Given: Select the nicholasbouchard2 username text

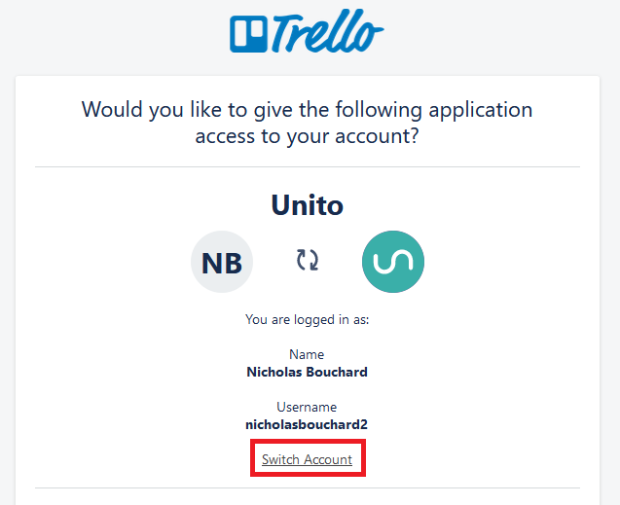Looking at the screenshot, I should (x=307, y=424).
